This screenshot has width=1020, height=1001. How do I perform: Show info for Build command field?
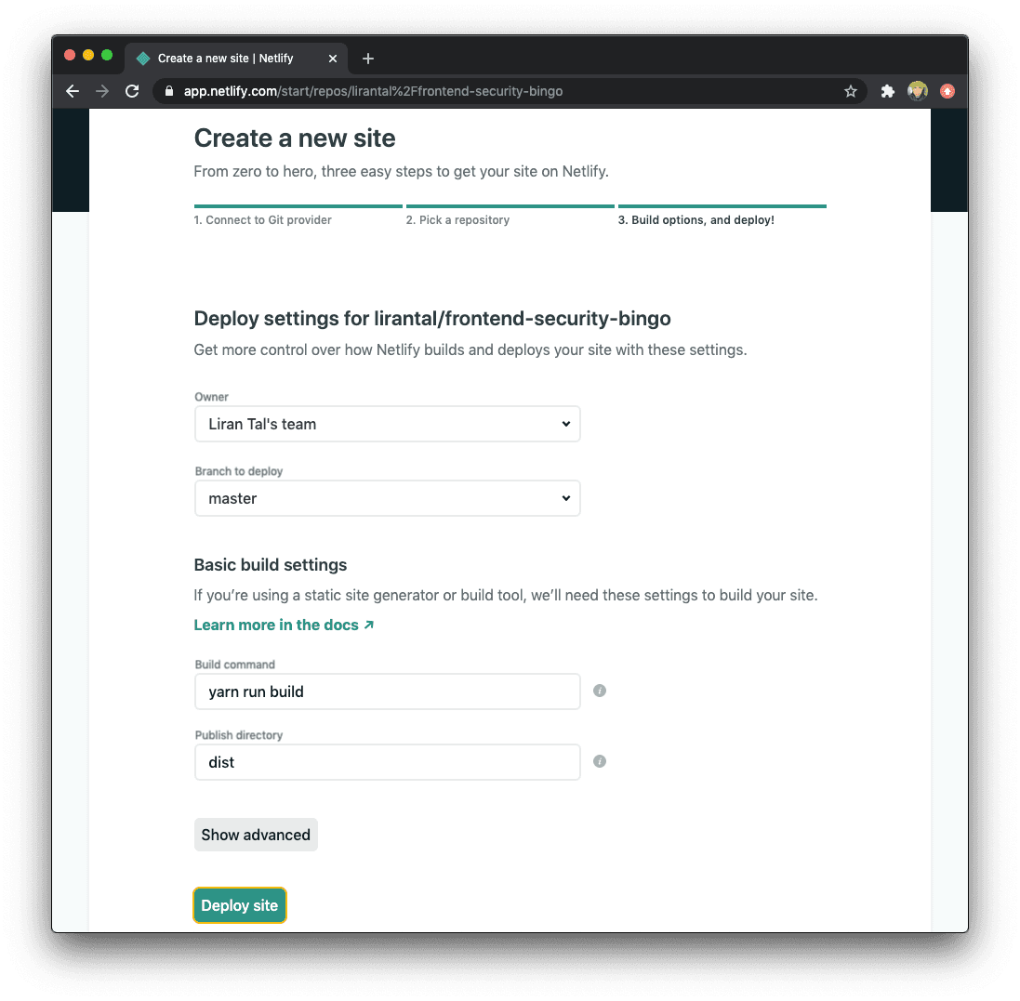600,691
